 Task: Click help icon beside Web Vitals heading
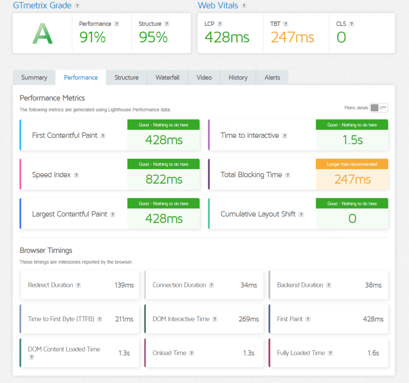tap(244, 6)
